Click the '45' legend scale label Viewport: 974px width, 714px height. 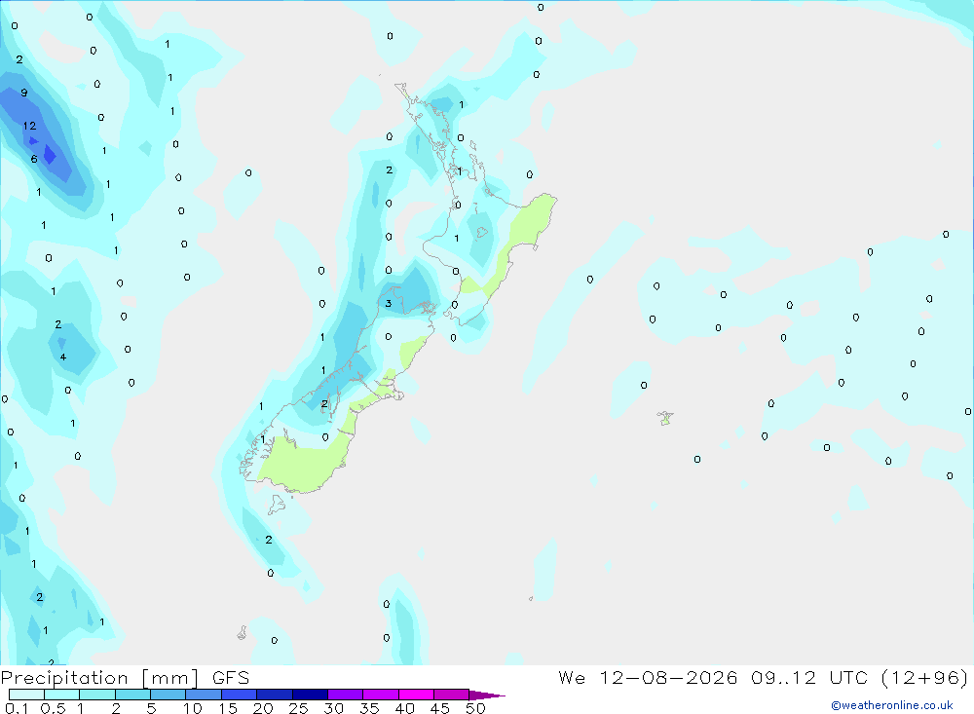(x=440, y=708)
